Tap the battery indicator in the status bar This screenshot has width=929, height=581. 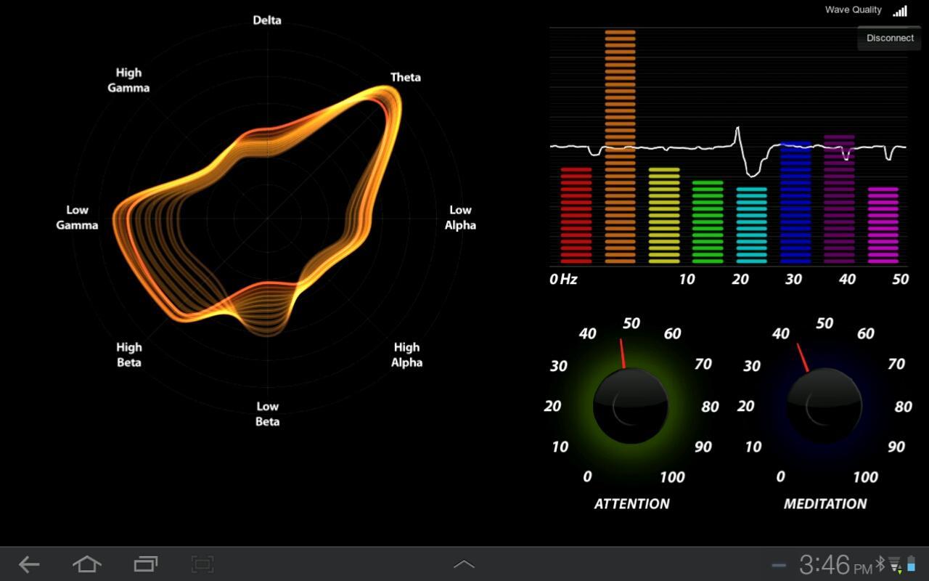coord(911,564)
